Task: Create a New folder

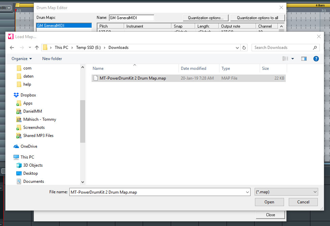Action: click(52, 59)
